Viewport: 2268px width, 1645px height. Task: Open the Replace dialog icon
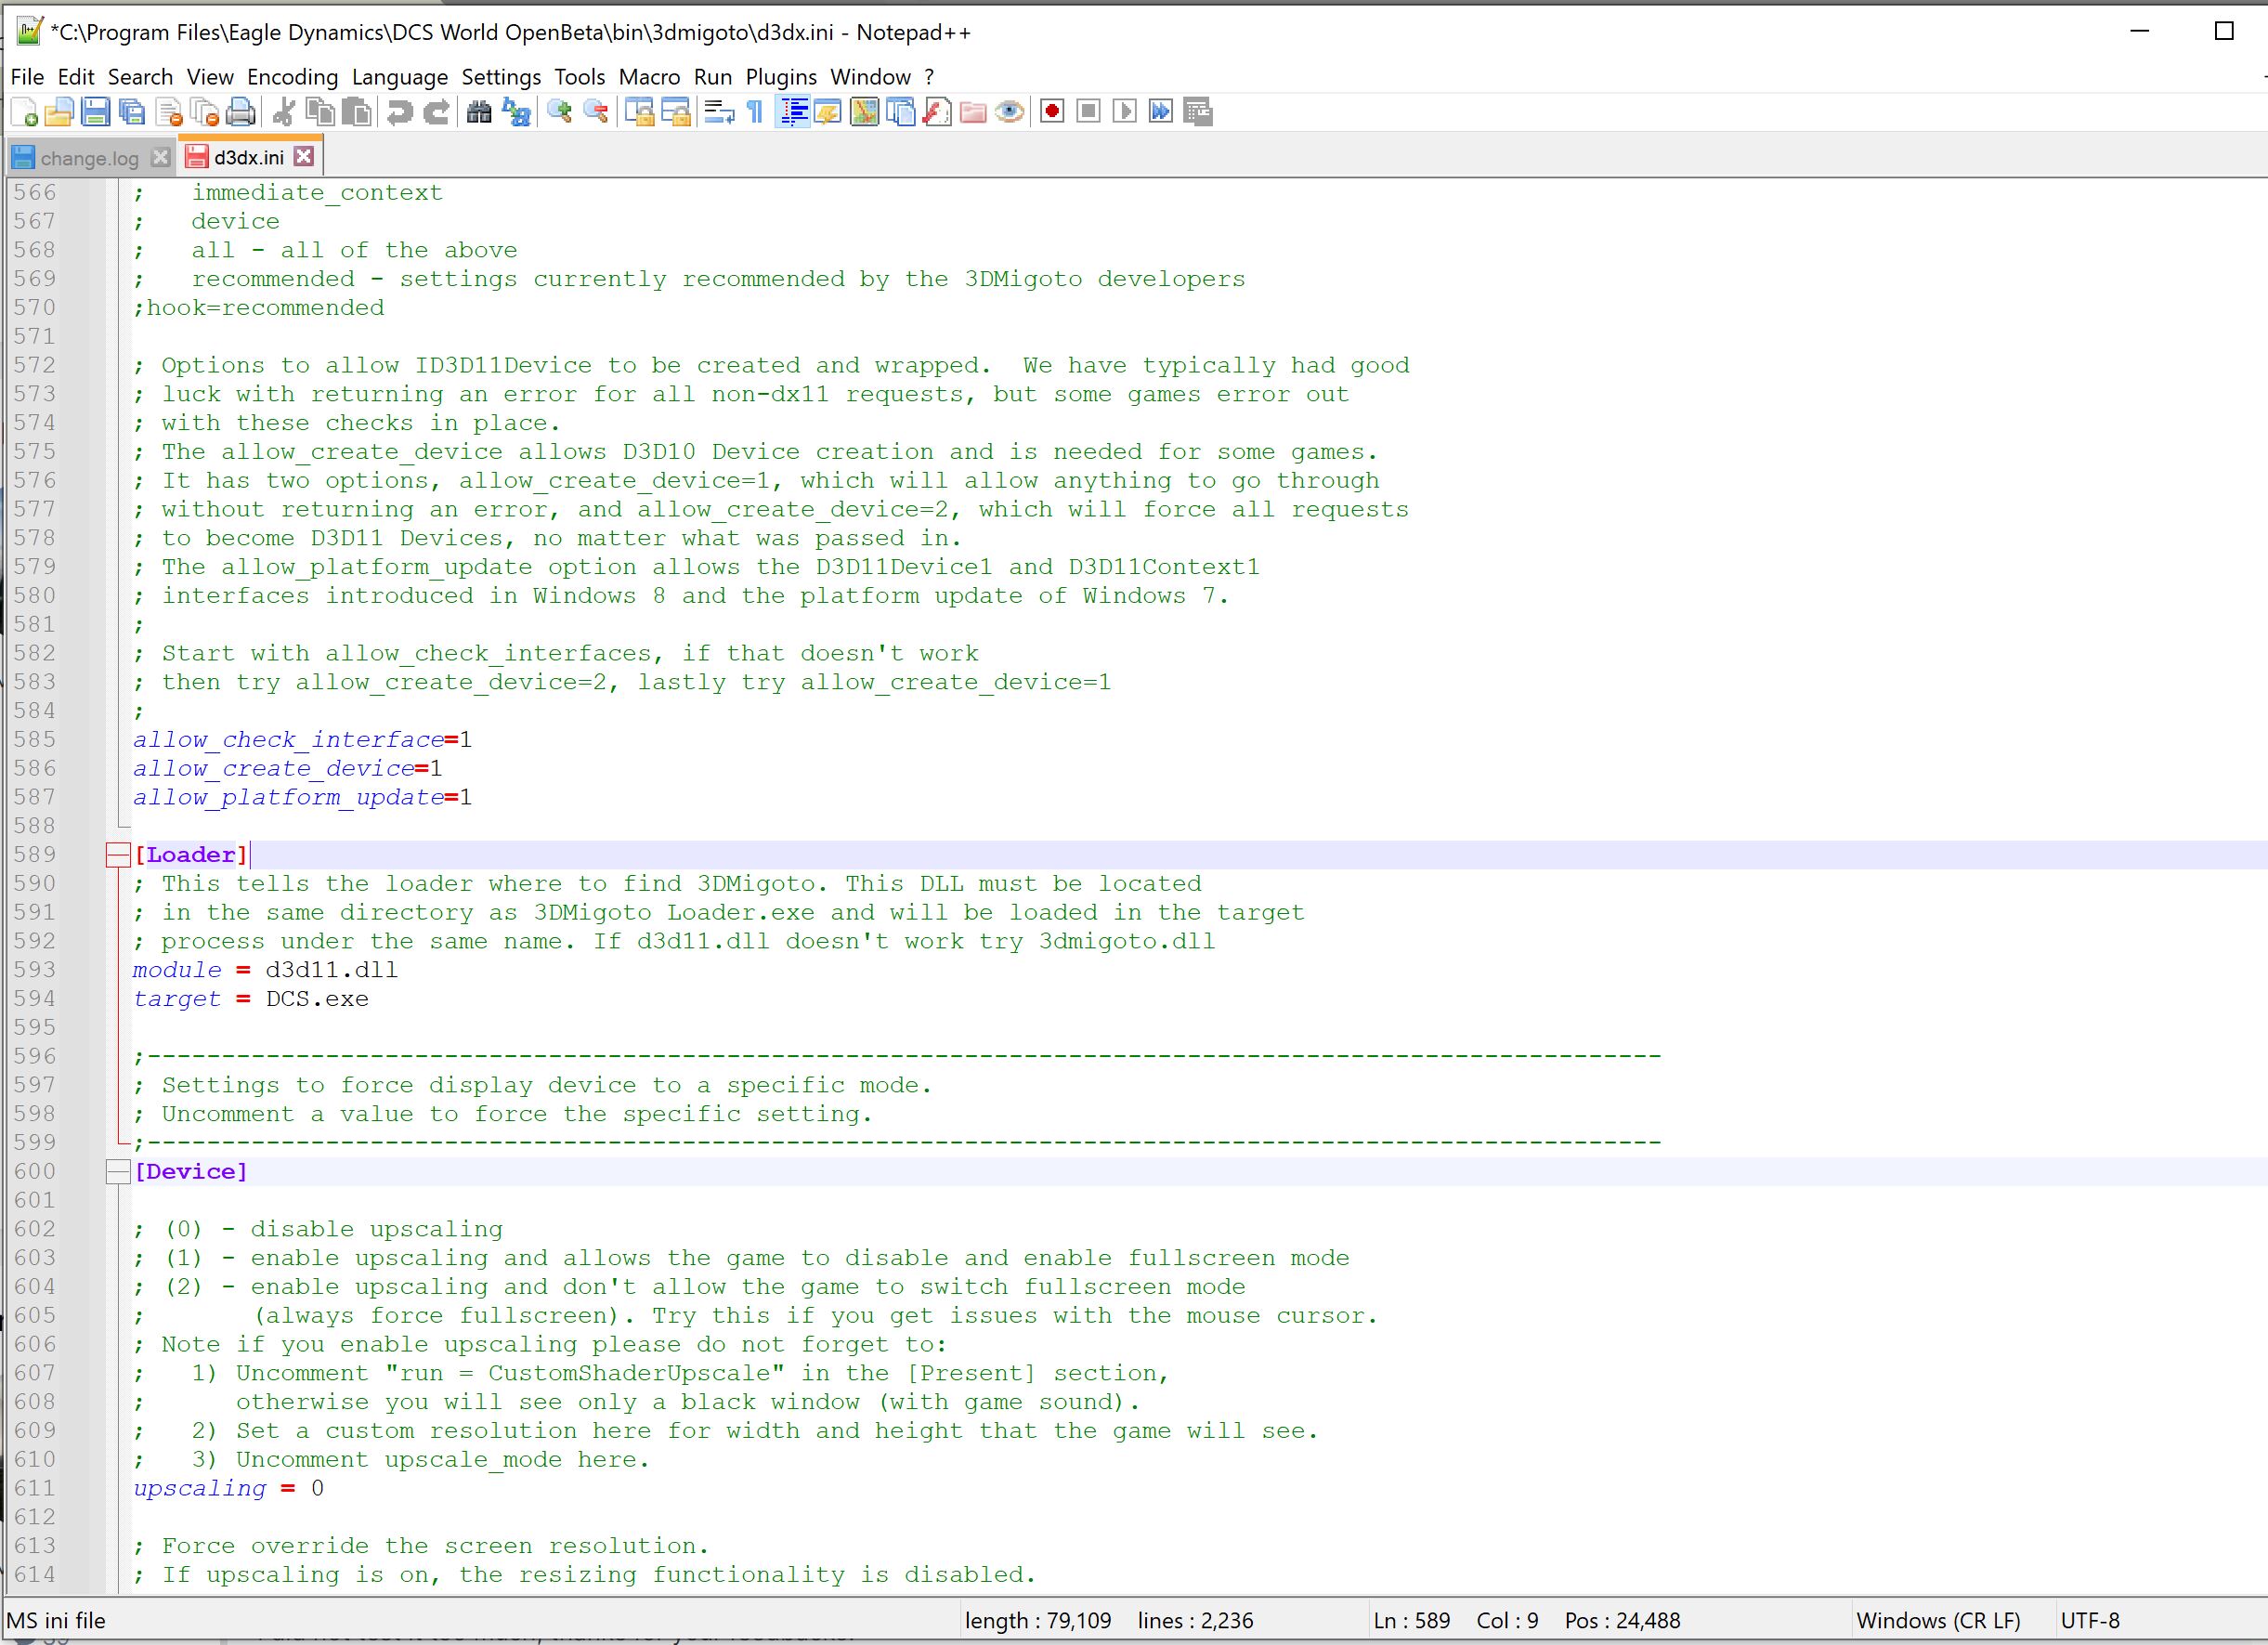(x=516, y=112)
